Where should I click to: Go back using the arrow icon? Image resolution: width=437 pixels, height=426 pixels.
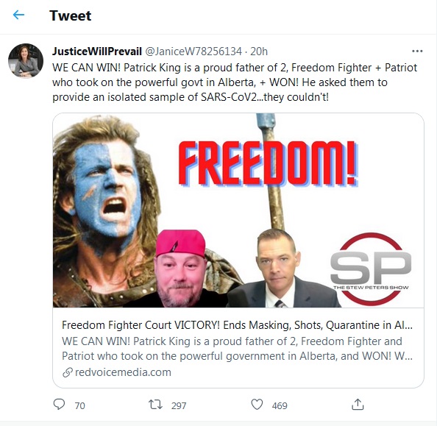coord(18,15)
